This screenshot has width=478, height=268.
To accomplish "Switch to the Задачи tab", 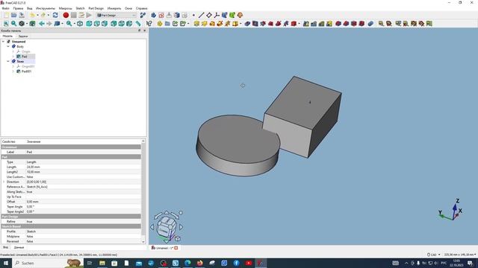I will click(x=23, y=36).
